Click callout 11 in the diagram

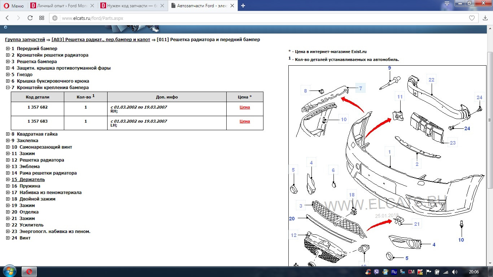tap(400, 97)
